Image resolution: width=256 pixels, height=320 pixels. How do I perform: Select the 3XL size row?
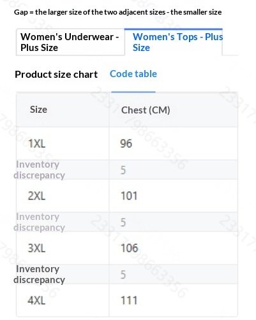pos(127,248)
